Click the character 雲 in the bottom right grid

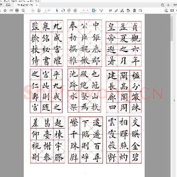click(112, 122)
